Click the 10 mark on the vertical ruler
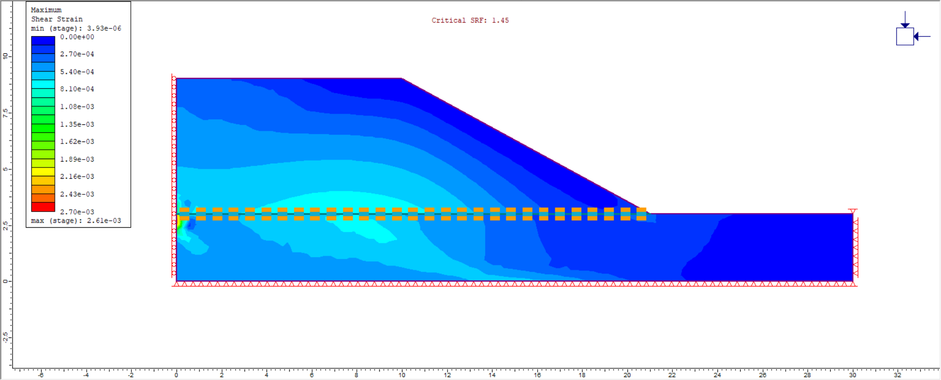 (x=5, y=56)
